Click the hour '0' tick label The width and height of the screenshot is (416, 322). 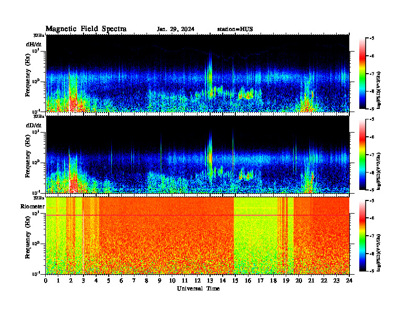(x=46, y=280)
